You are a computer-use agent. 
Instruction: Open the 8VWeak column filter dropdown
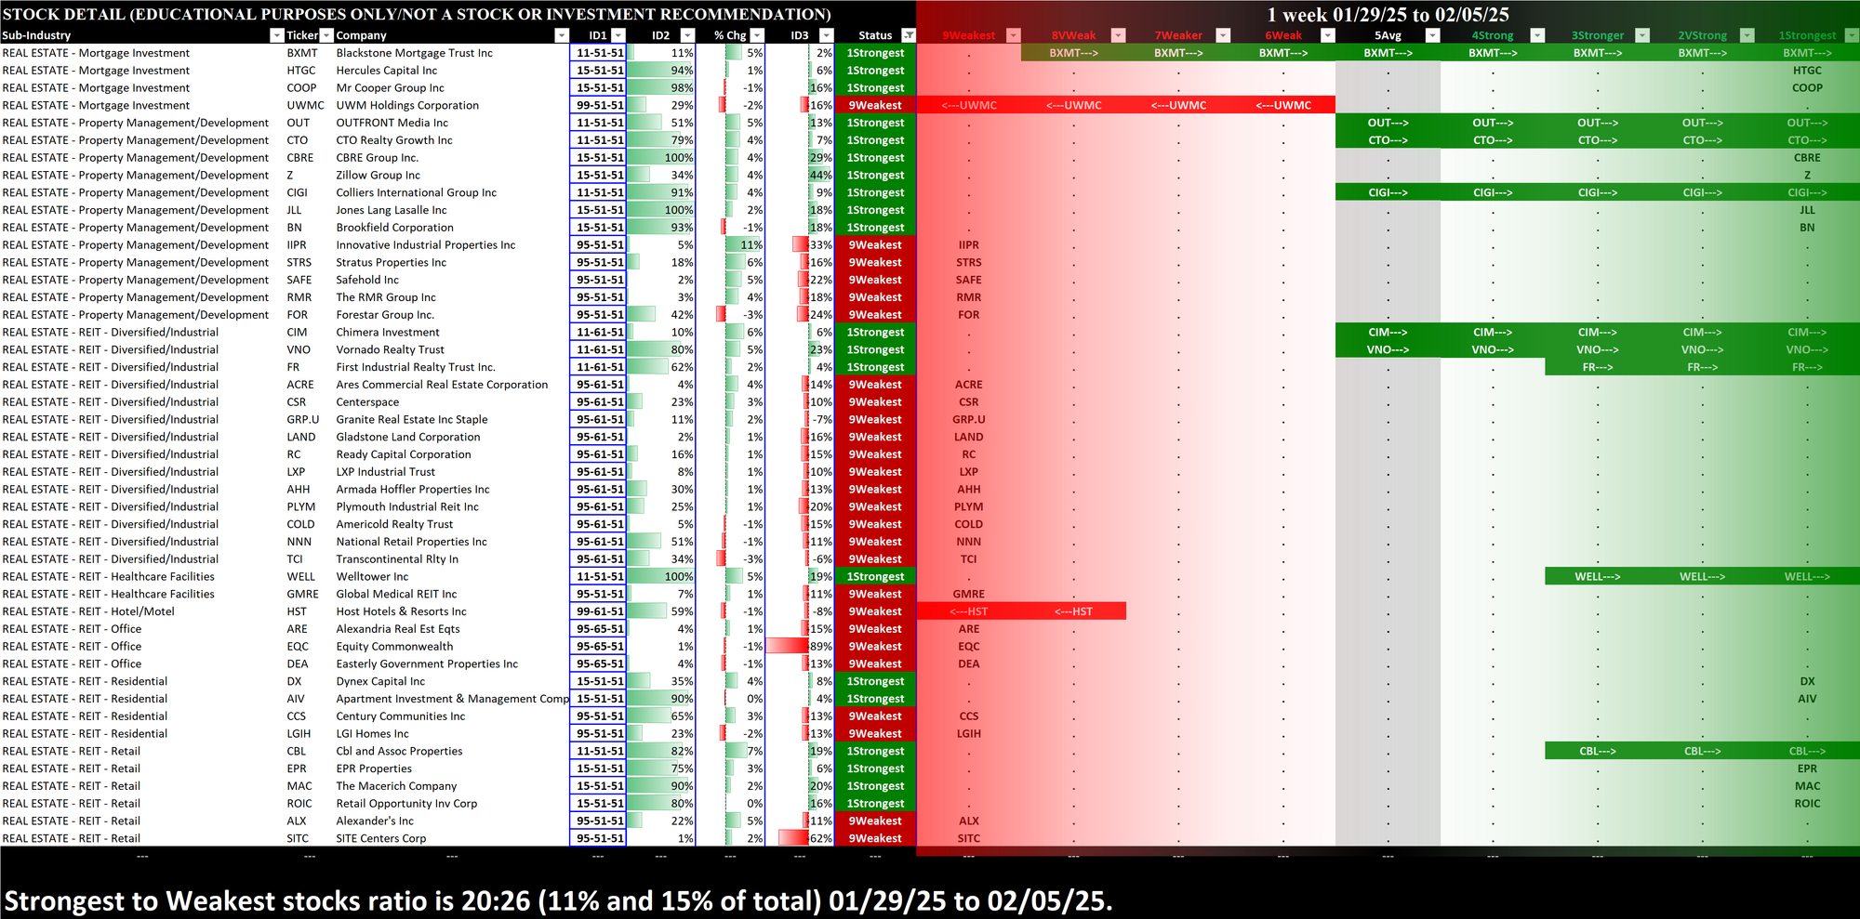click(x=1119, y=35)
